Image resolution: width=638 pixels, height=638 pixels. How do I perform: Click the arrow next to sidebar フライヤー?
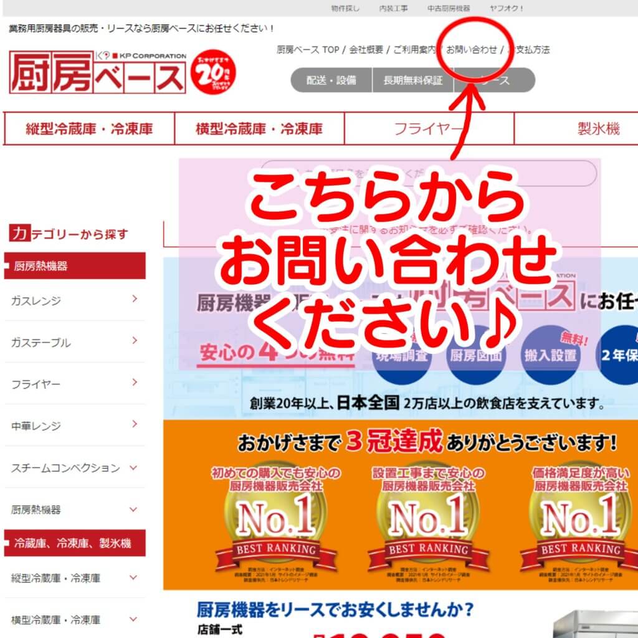(x=135, y=383)
